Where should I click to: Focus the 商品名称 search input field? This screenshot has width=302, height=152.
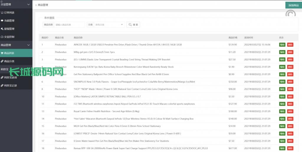point(69,25)
